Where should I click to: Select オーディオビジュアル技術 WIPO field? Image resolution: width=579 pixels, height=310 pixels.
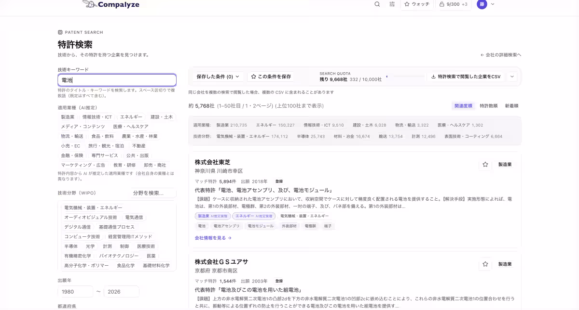pos(90,217)
